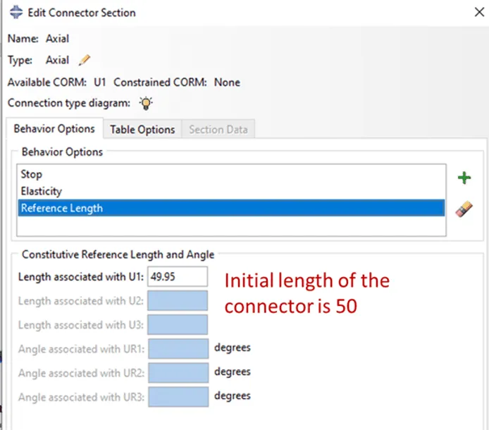Add a behavior option with green plus
This screenshot has width=489, height=430.
pos(464,178)
